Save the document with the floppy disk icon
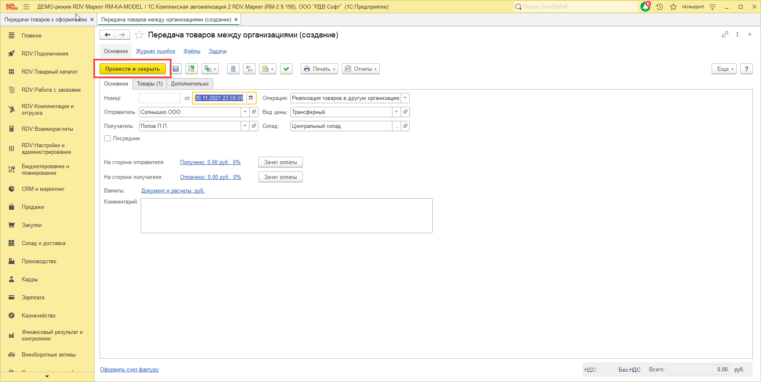The image size is (761, 382). (176, 69)
